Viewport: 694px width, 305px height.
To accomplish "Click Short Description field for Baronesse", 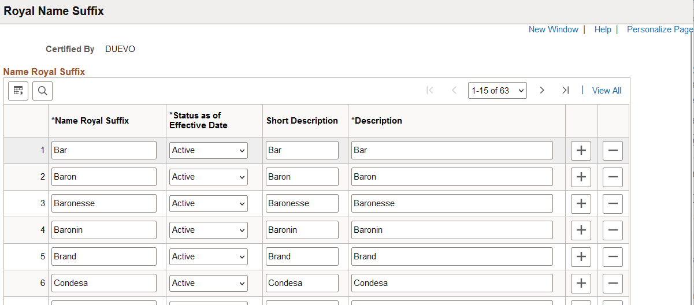I will click(x=302, y=203).
